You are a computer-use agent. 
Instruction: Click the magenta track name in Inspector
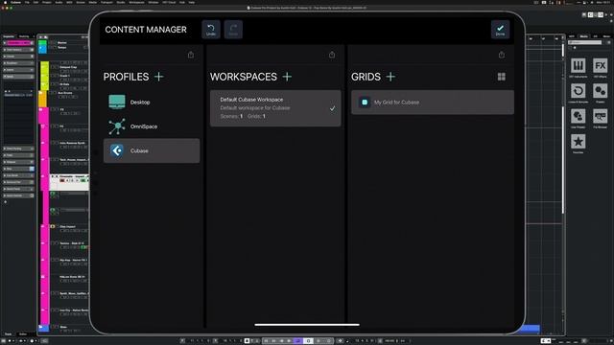tap(18, 43)
